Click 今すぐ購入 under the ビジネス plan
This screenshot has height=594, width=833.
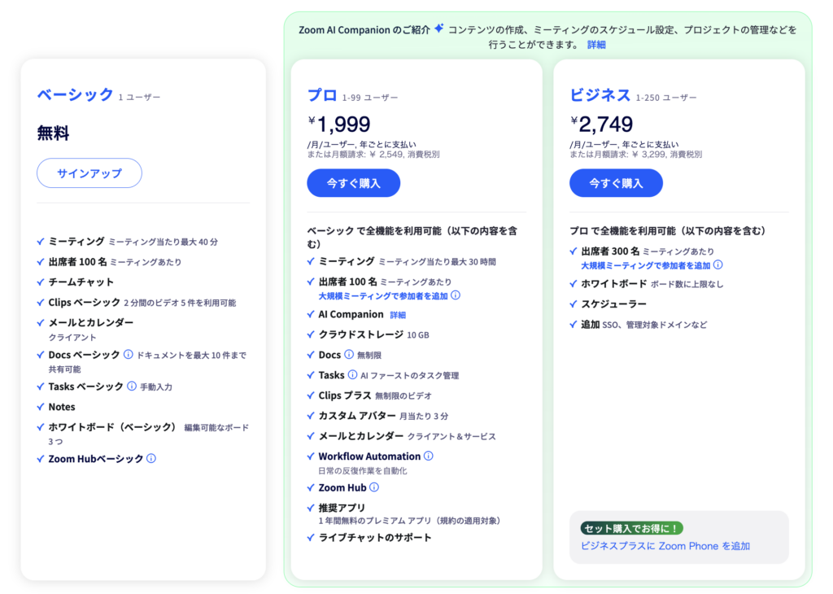(x=616, y=183)
